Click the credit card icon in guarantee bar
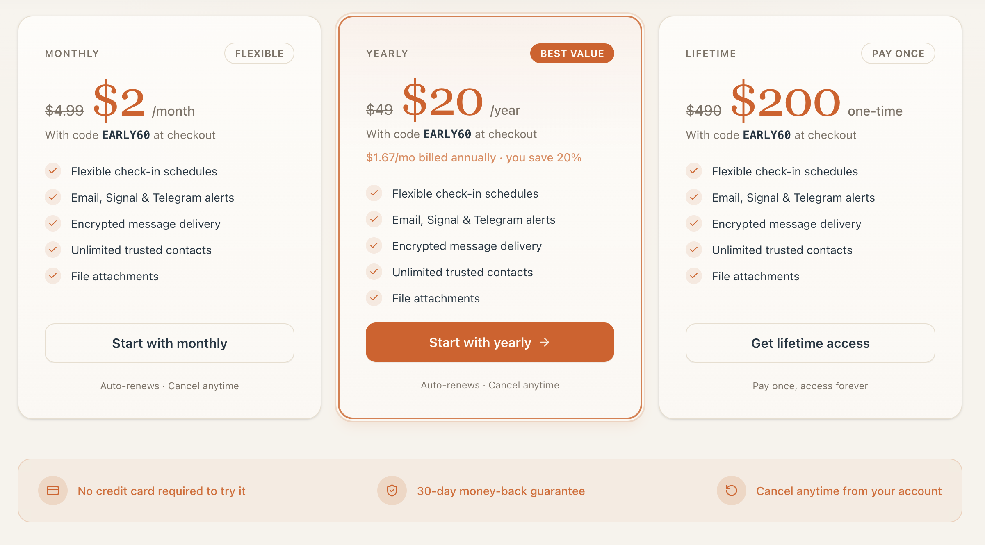The image size is (985, 545). (x=53, y=490)
